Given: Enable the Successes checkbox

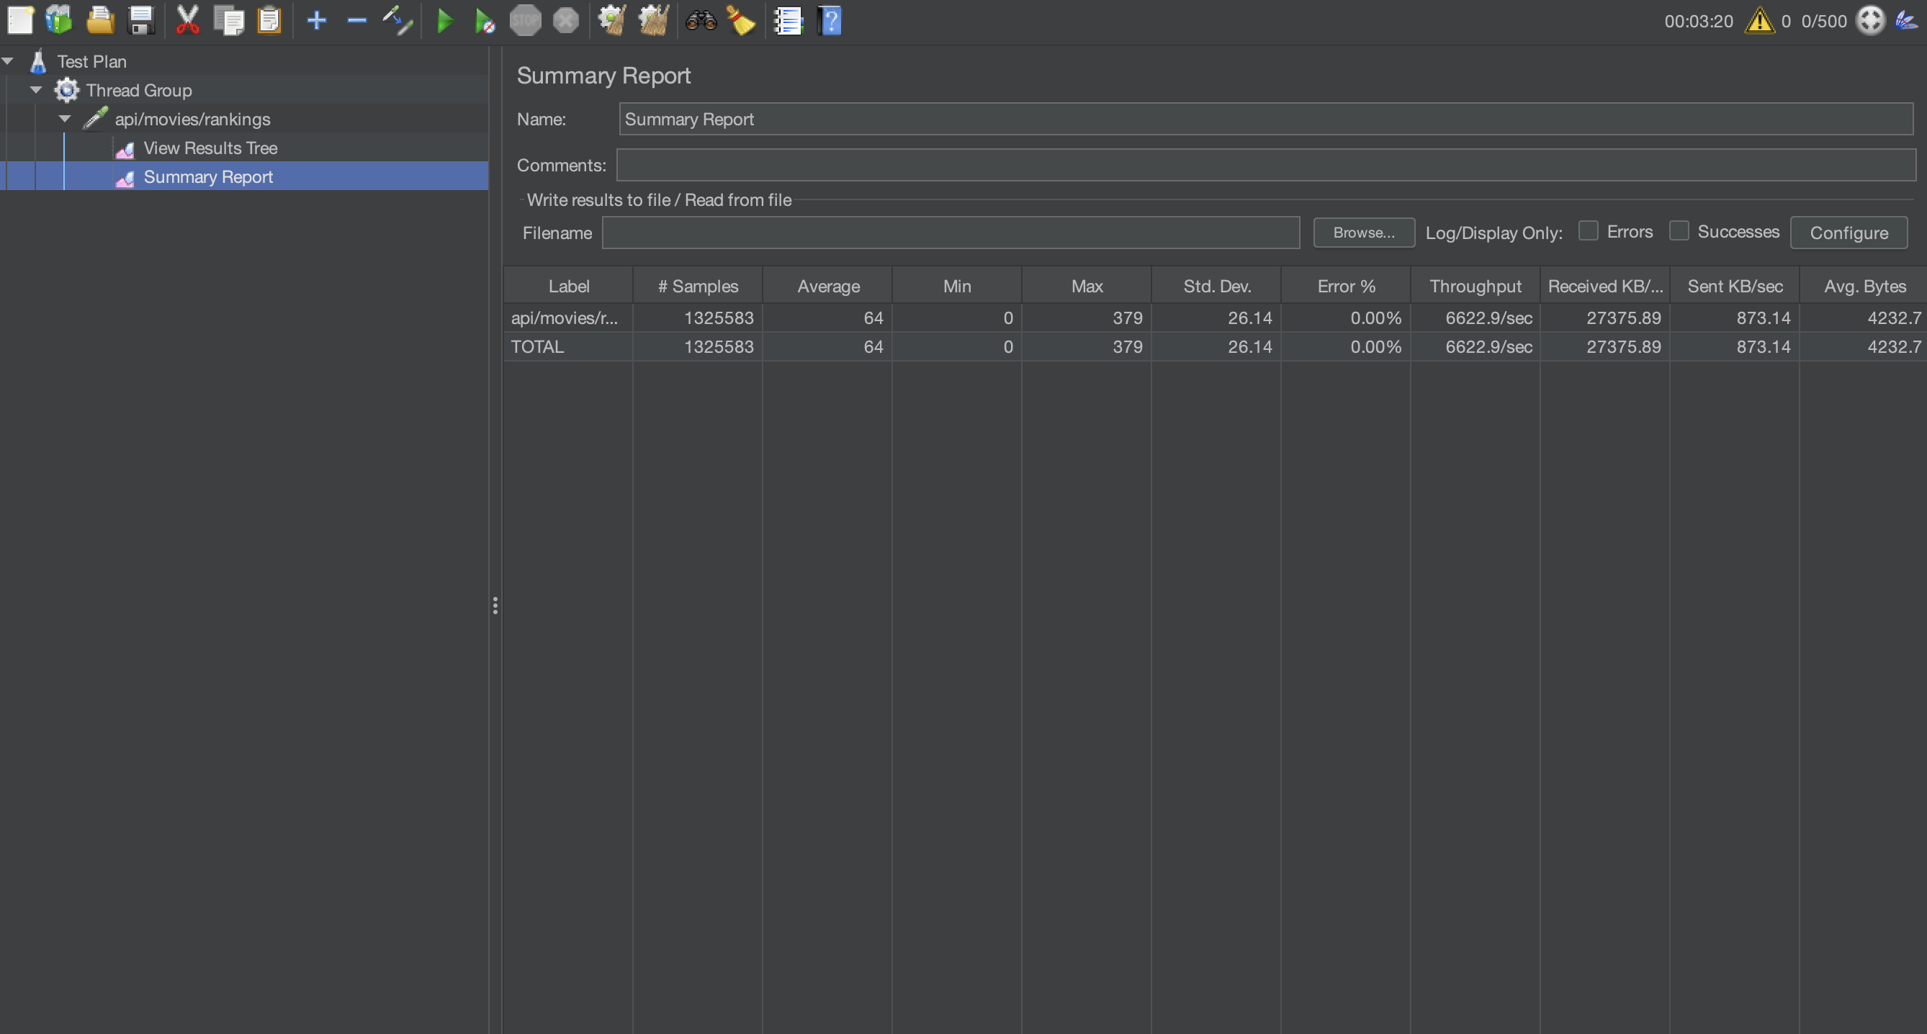Looking at the screenshot, I should [x=1679, y=231].
